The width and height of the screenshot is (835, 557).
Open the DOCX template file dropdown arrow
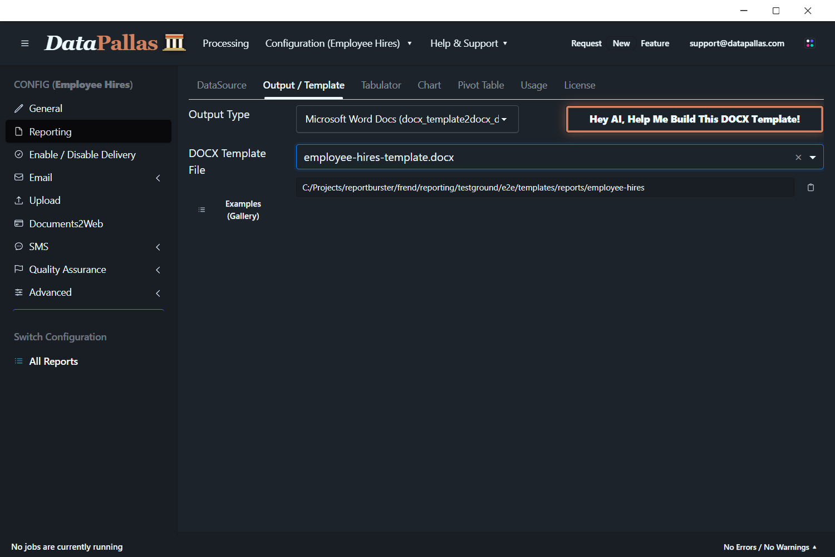813,157
